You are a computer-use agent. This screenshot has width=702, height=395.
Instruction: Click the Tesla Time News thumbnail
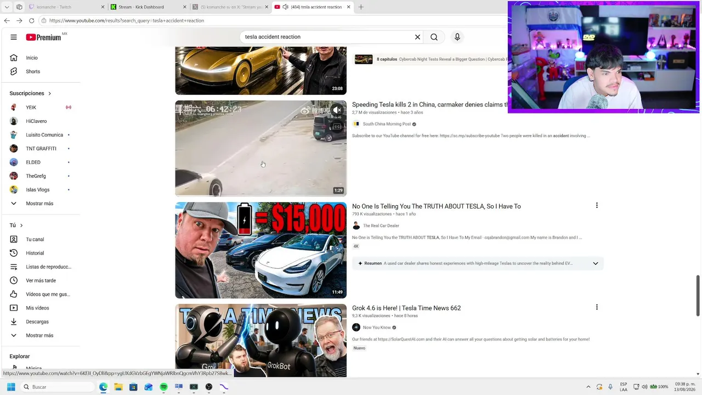pos(261,341)
